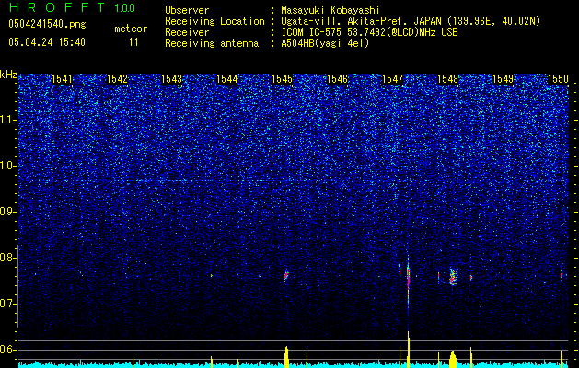Click the echo near the 1550 marker
Screen dimensions: 579x368
pos(562,274)
